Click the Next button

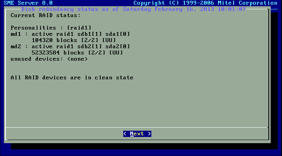pyautogui.click(x=137, y=134)
